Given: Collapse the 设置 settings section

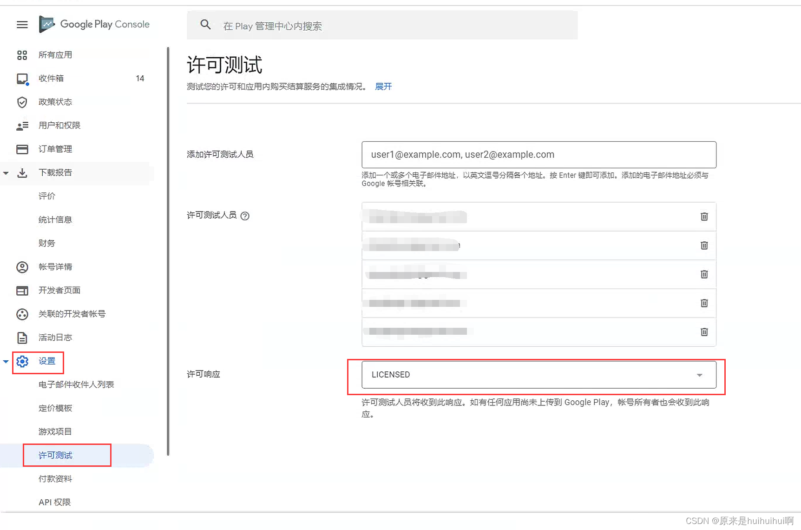Looking at the screenshot, I should pyautogui.click(x=6, y=361).
